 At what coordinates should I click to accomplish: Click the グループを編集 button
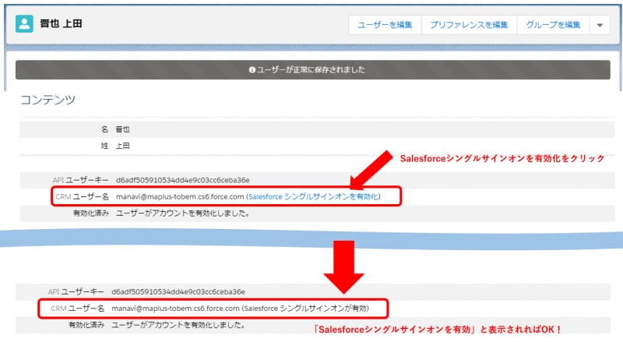(x=553, y=25)
